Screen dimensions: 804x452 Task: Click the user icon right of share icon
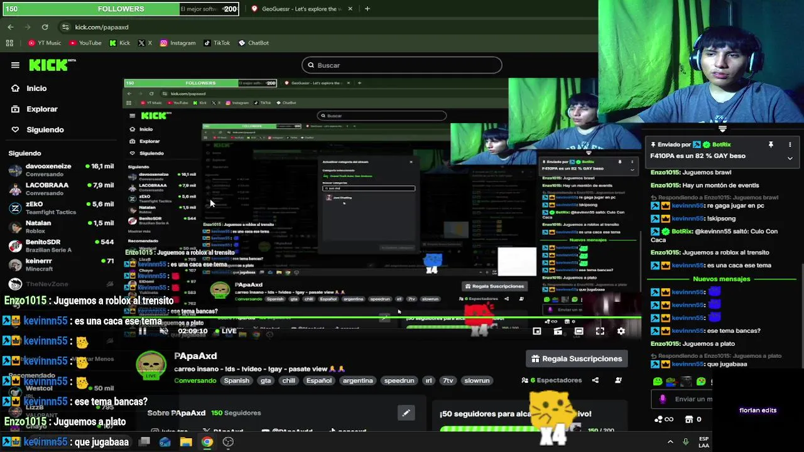click(618, 380)
